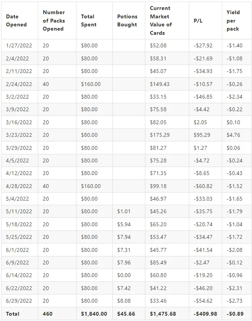Select the $95.29 P/L cell
The width and height of the screenshot is (252, 321).
coord(202,135)
